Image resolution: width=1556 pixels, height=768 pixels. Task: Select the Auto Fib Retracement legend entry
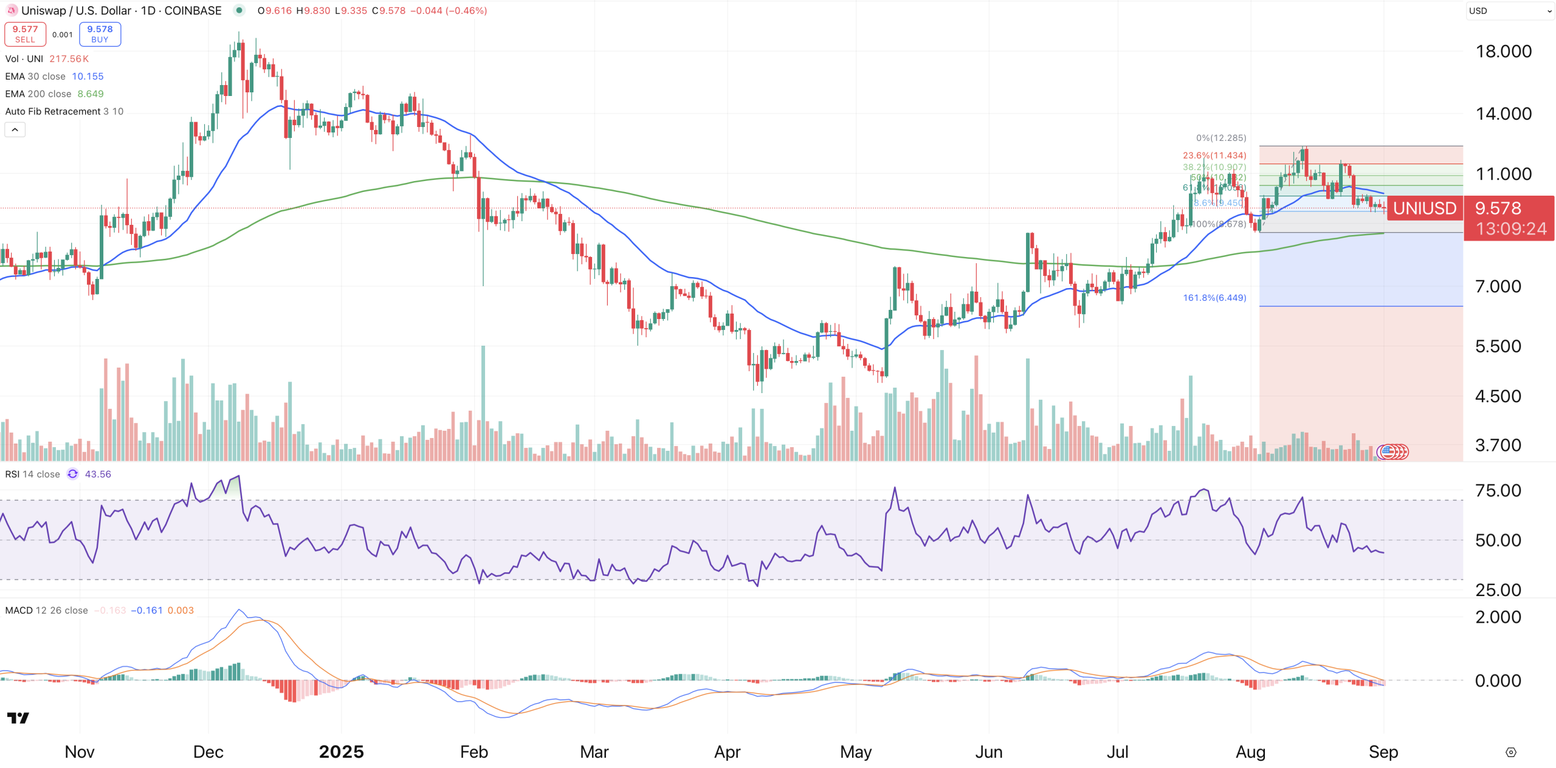[53, 112]
